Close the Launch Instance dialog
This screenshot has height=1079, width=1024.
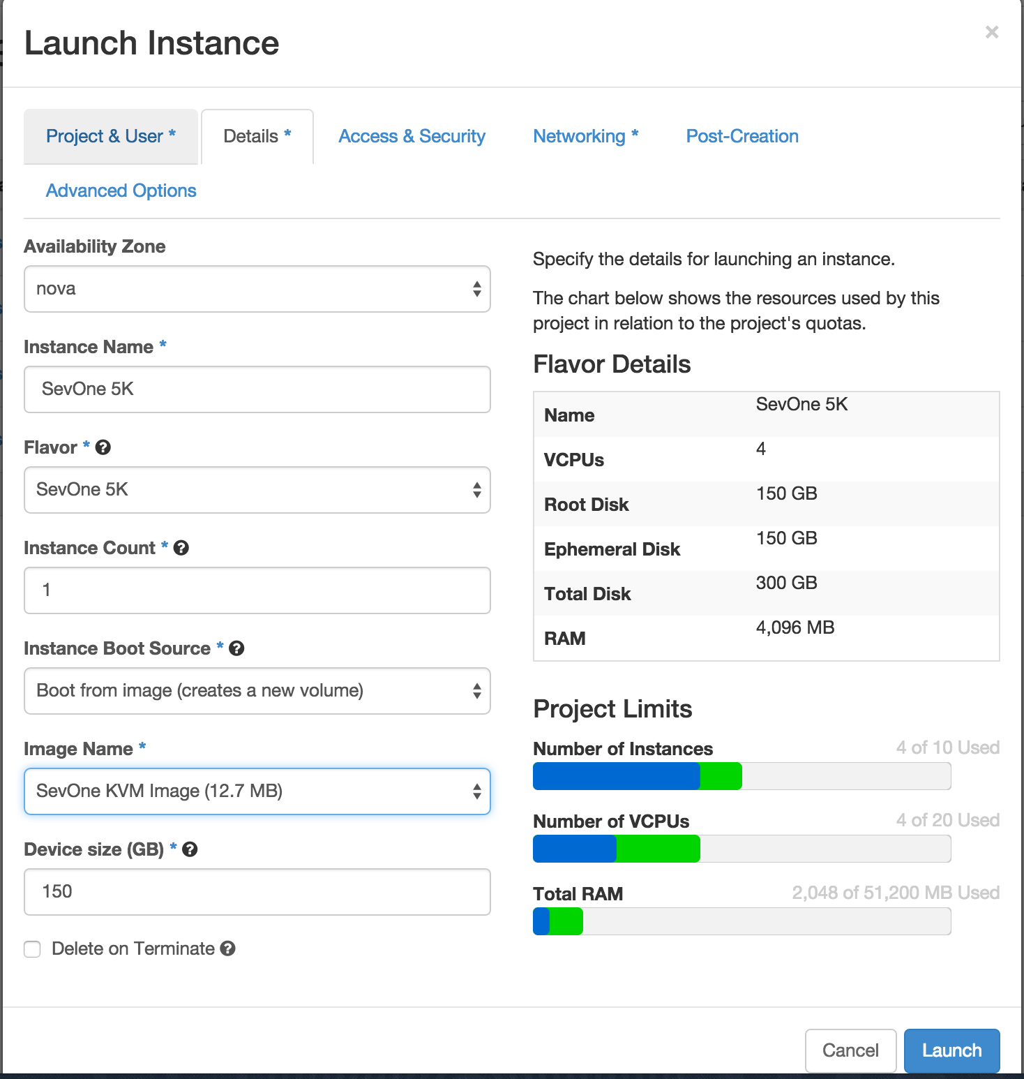point(992,32)
